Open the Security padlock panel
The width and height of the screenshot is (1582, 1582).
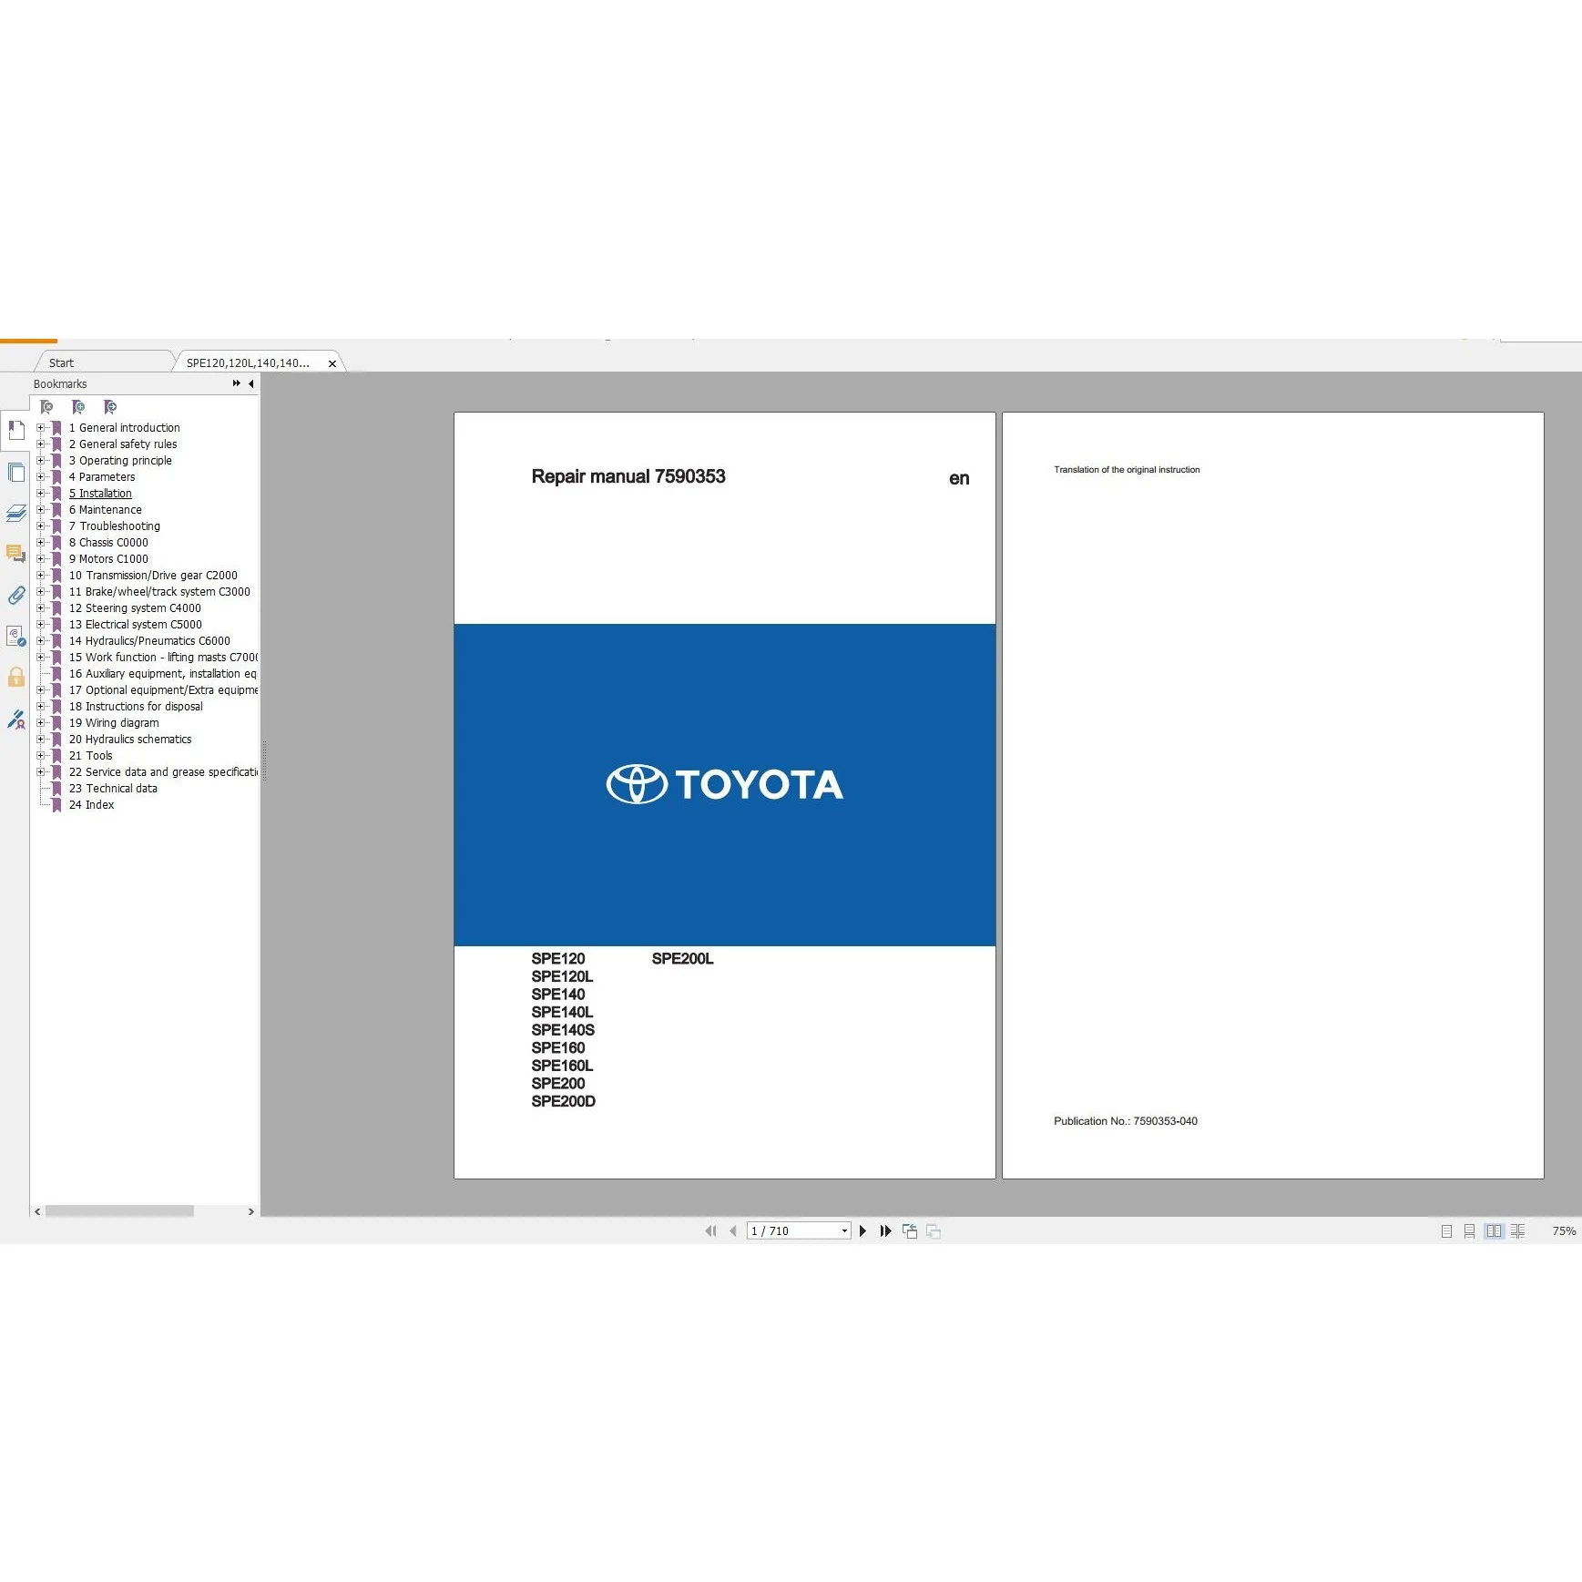point(15,677)
